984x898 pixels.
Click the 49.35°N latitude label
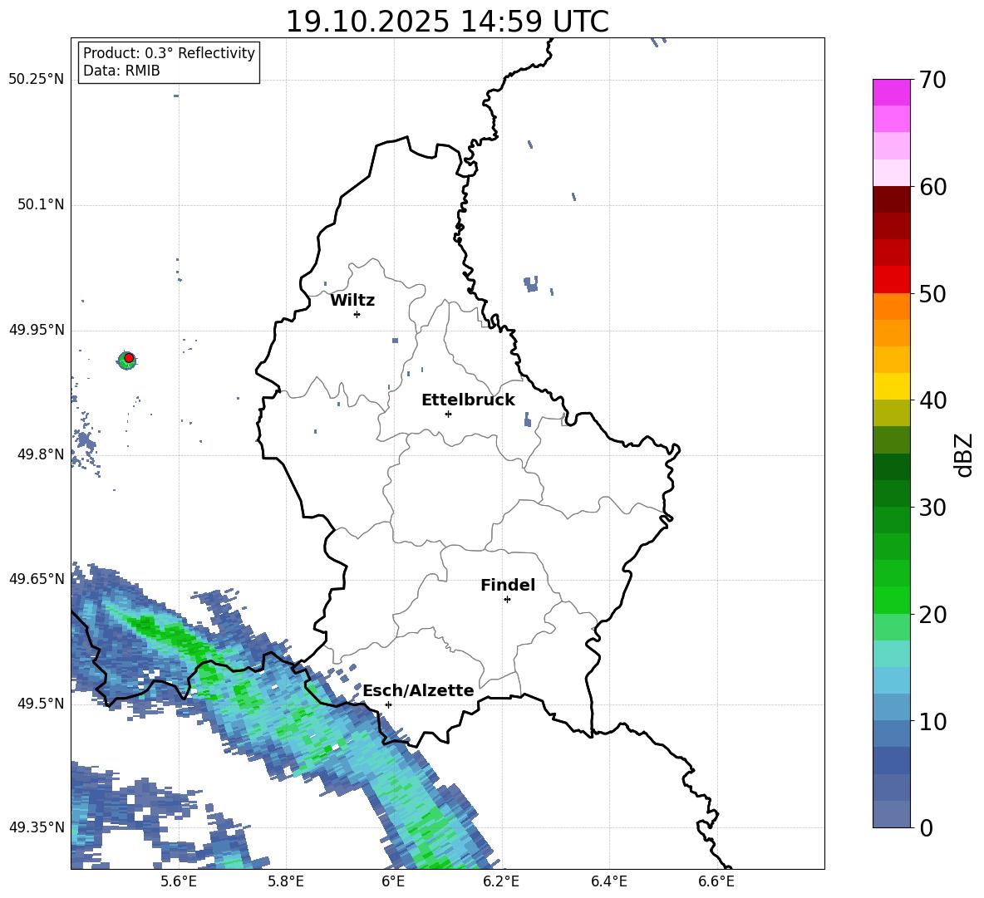click(x=37, y=827)
